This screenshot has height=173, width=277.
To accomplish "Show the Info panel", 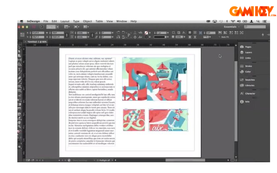I will click(247, 102).
